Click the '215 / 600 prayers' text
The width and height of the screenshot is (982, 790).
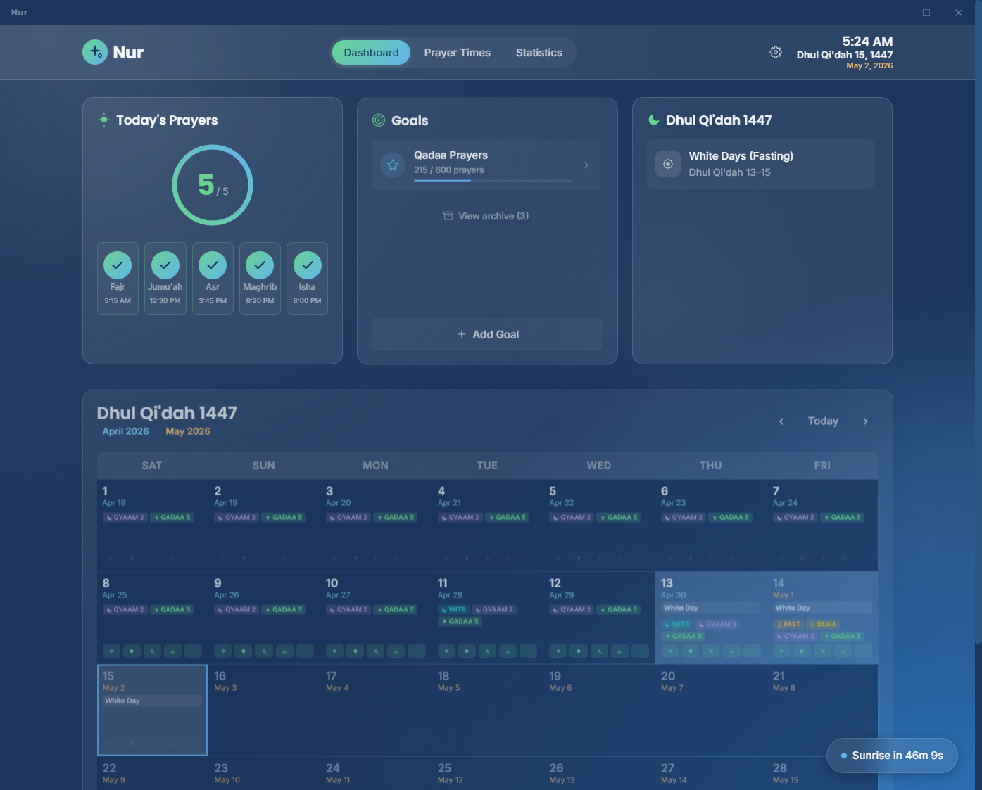pyautogui.click(x=449, y=170)
